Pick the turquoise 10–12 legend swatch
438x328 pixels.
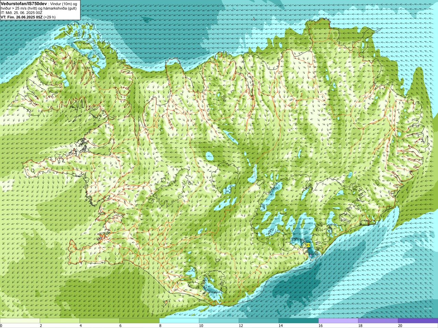(219, 321)
